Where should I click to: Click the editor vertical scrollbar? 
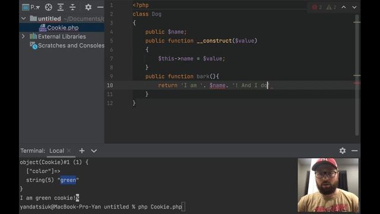(x=357, y=75)
